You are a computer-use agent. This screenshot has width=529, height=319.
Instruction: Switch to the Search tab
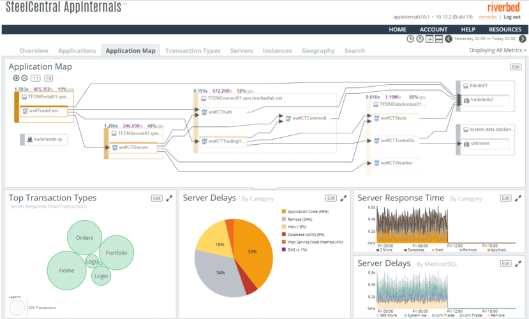pos(354,50)
